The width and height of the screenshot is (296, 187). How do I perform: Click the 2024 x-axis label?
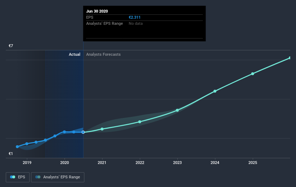pyautogui.click(x=215, y=163)
